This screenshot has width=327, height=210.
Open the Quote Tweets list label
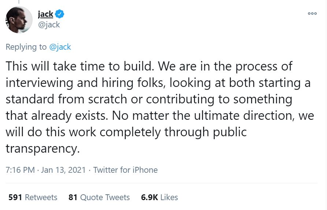coord(105,198)
